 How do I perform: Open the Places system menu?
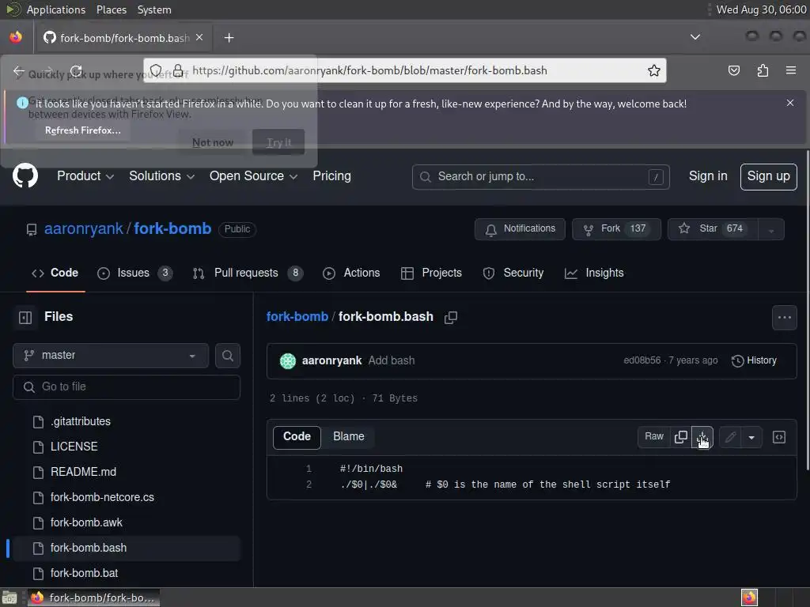coord(111,9)
